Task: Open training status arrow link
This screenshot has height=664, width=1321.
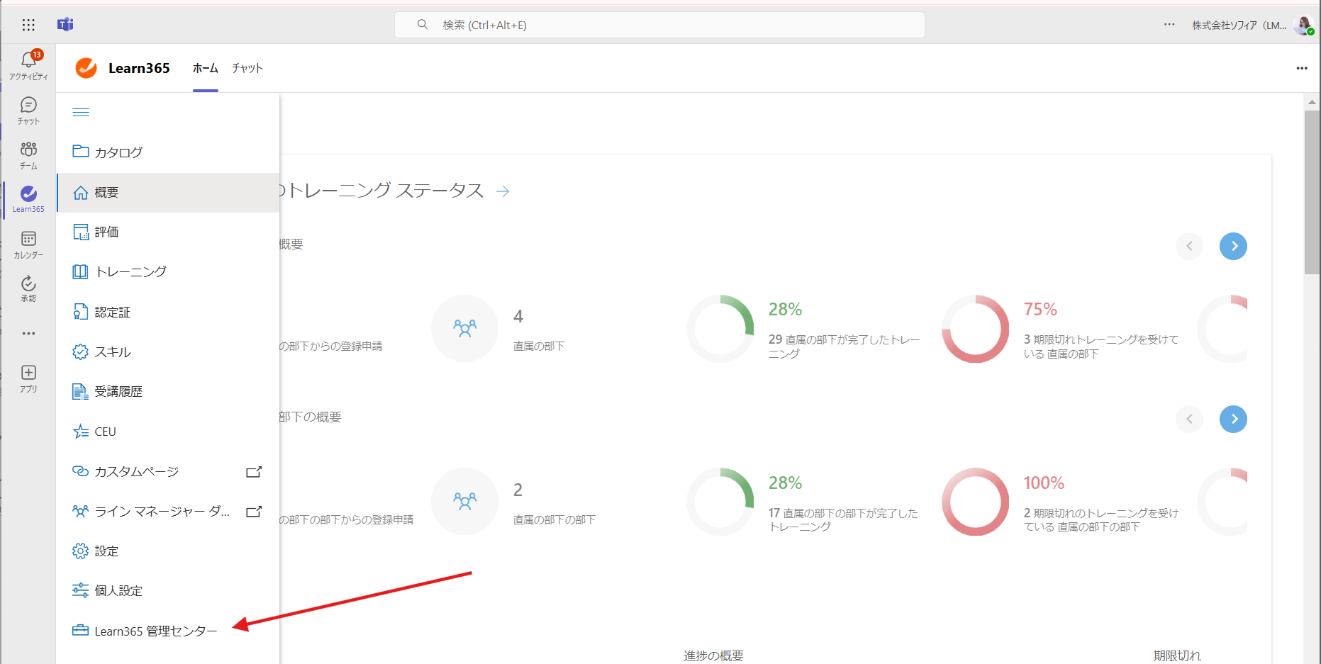Action: (x=503, y=191)
